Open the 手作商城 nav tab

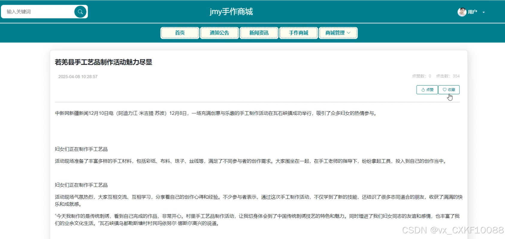click(x=298, y=33)
